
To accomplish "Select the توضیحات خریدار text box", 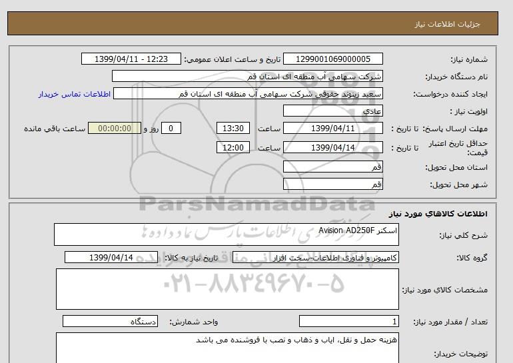I will pos(227,348).
